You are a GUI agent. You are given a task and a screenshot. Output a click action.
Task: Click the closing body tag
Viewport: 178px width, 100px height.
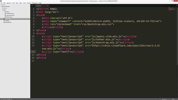(41, 55)
